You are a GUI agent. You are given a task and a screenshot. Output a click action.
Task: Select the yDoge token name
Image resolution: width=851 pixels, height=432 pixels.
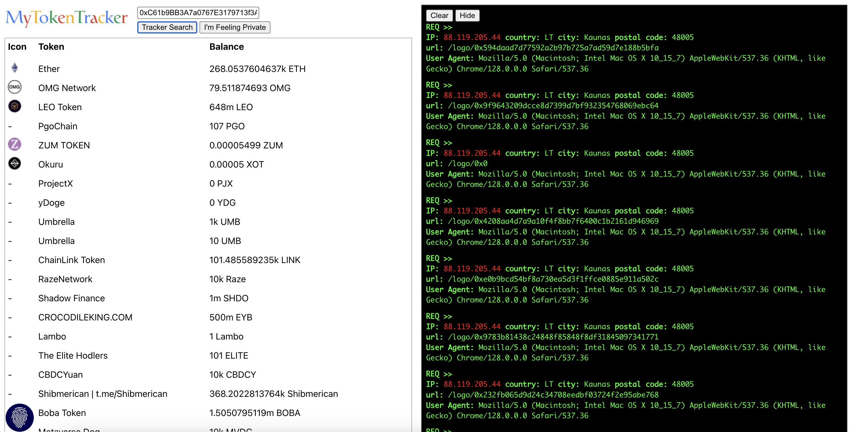pos(51,203)
